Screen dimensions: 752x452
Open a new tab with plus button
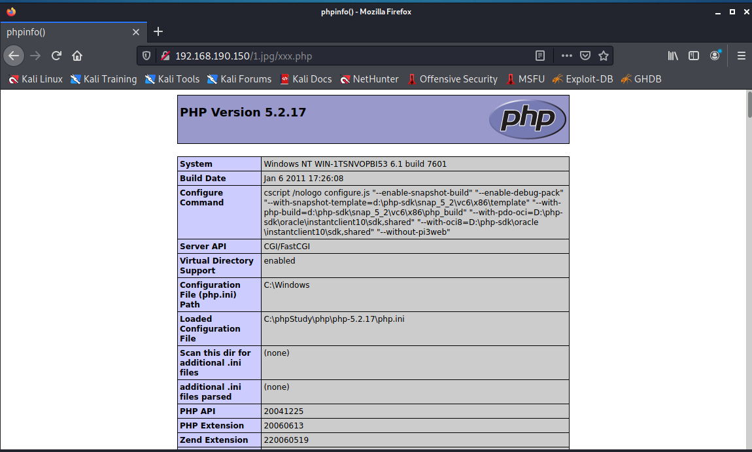158,31
